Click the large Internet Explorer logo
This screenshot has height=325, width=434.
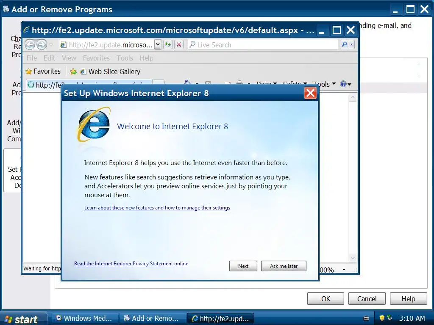point(94,125)
